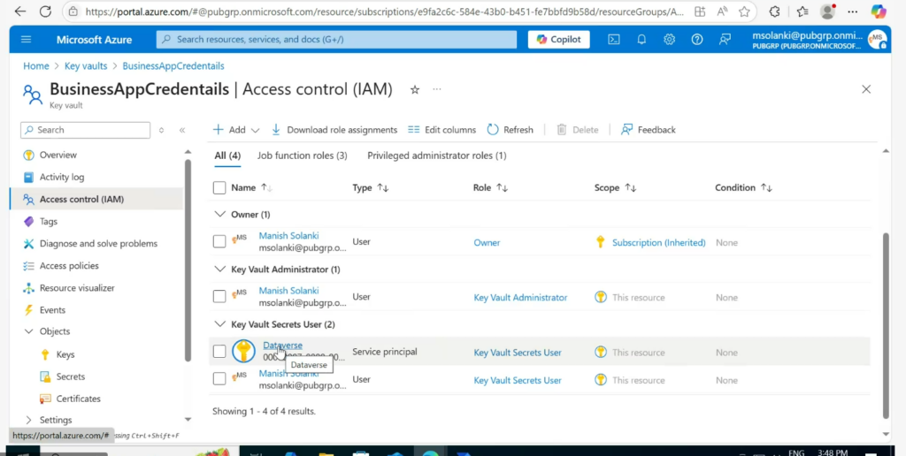The width and height of the screenshot is (906, 456).
Task: Open the Key Vault Administrator role link
Action: coord(520,297)
